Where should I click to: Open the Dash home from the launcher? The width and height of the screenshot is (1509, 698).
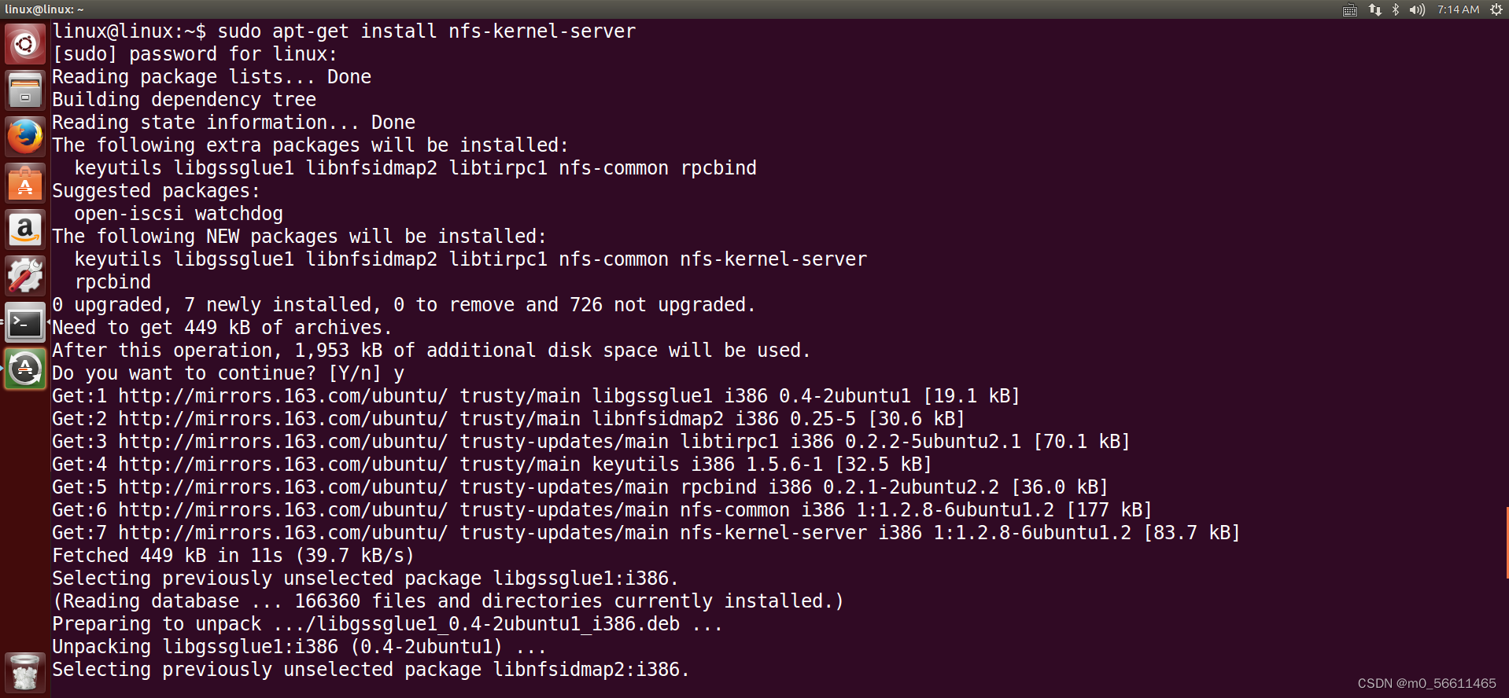coord(24,43)
